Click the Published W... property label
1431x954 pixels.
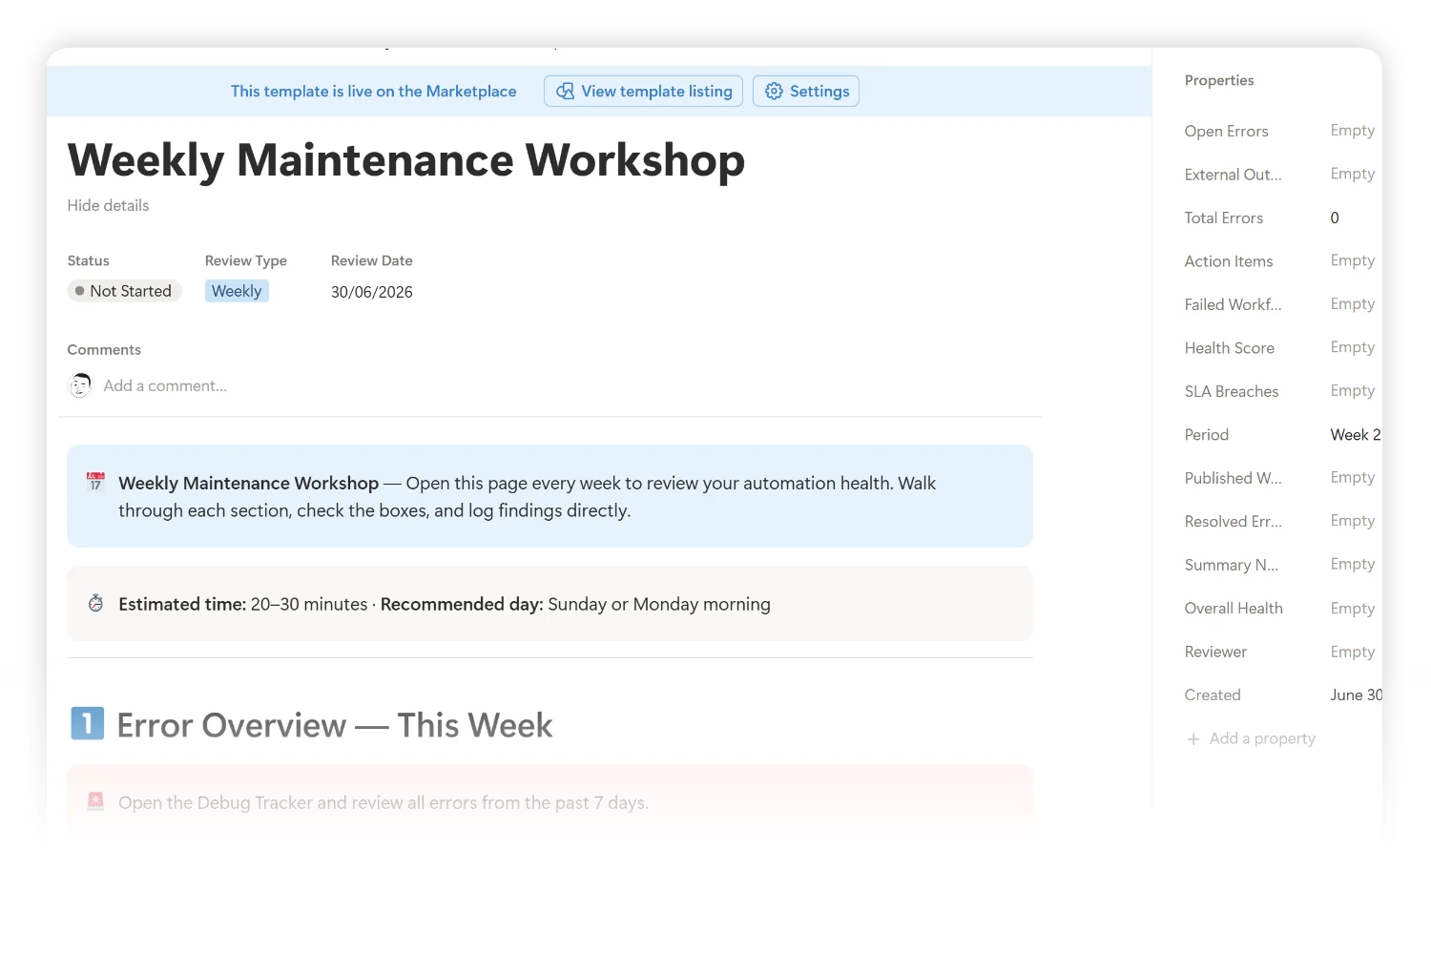pos(1233,479)
